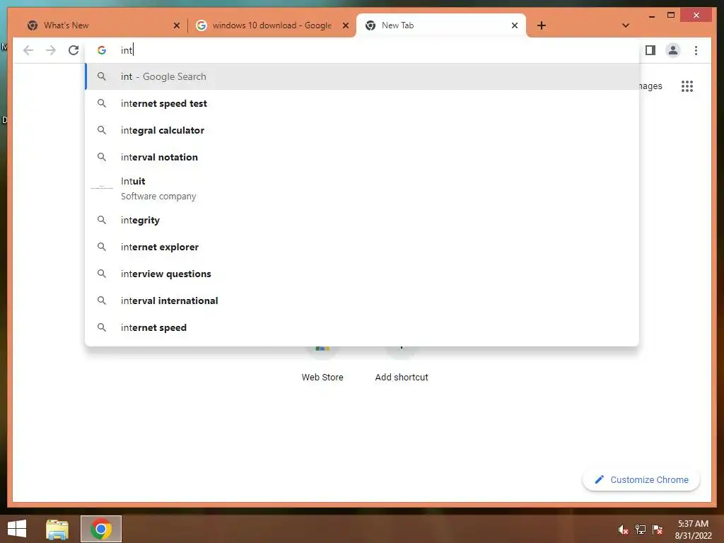Click search icon beside 'integral calculator'
The width and height of the screenshot is (724, 543).
point(102,130)
